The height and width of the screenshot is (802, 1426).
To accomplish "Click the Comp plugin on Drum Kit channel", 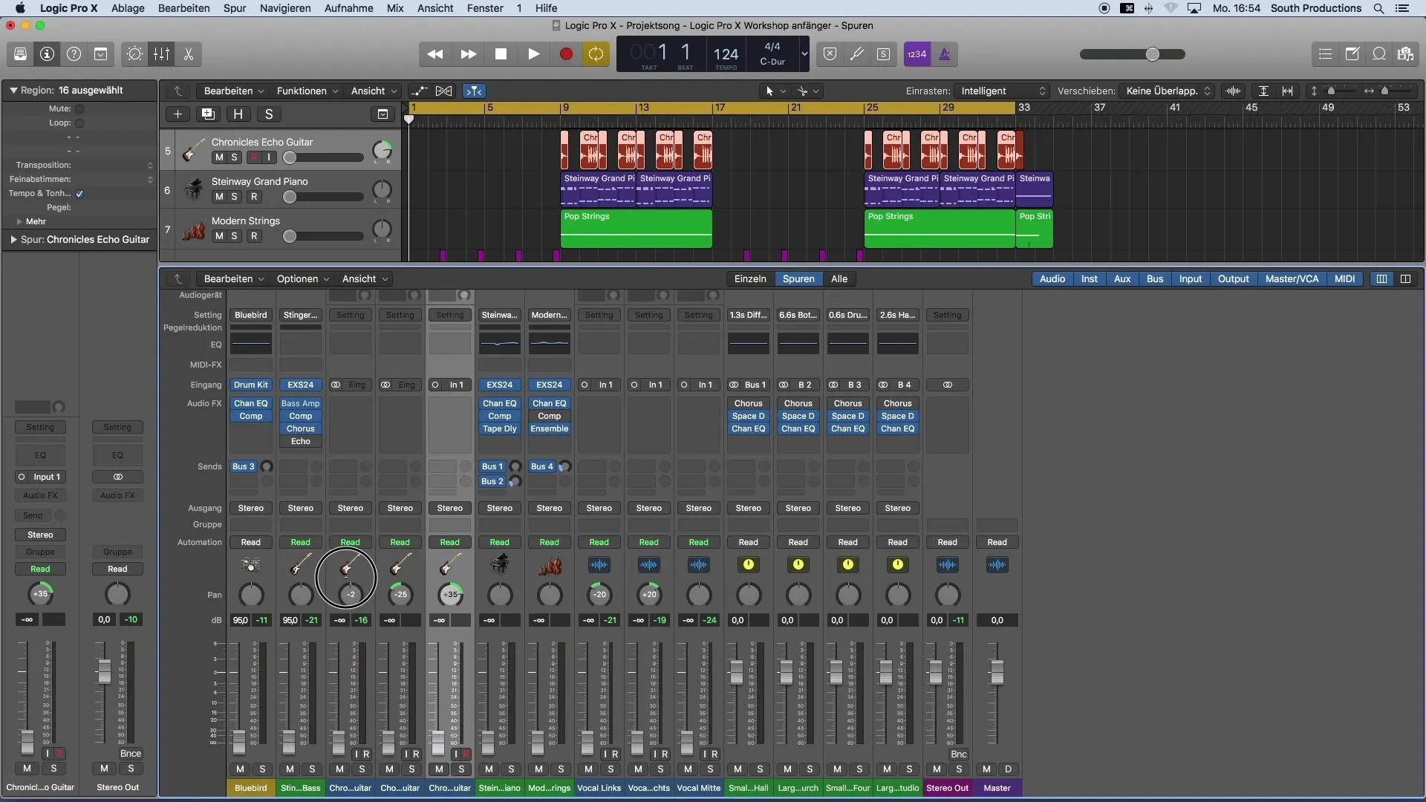I will coord(249,415).
